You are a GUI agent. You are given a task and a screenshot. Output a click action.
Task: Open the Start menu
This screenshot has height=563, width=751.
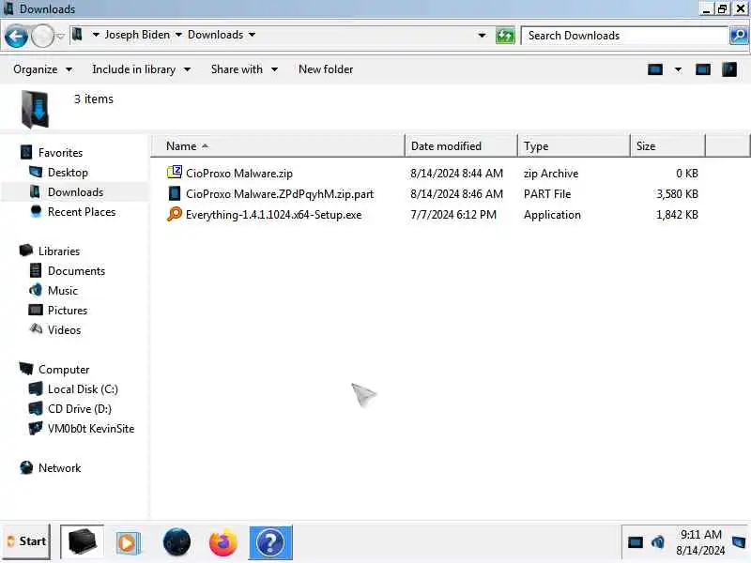[x=26, y=542]
